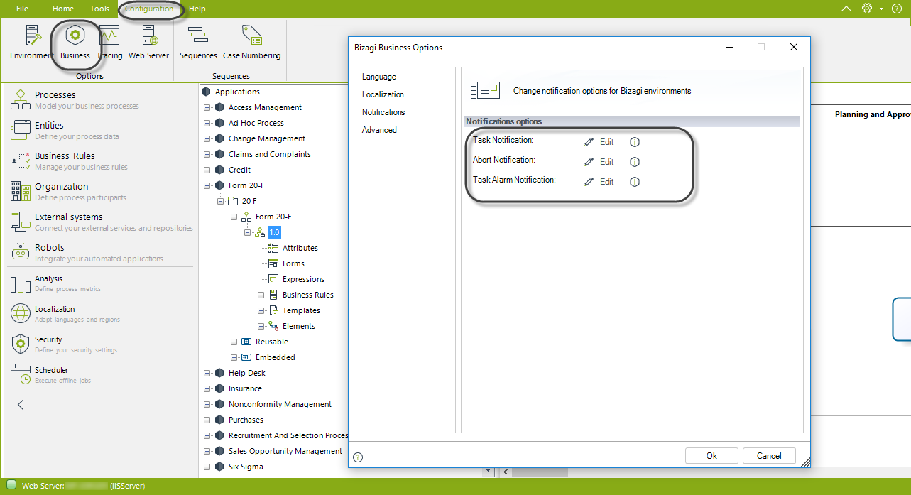The image size is (911, 495).
Task: Click the settings gear in title bar
Action: (866, 9)
